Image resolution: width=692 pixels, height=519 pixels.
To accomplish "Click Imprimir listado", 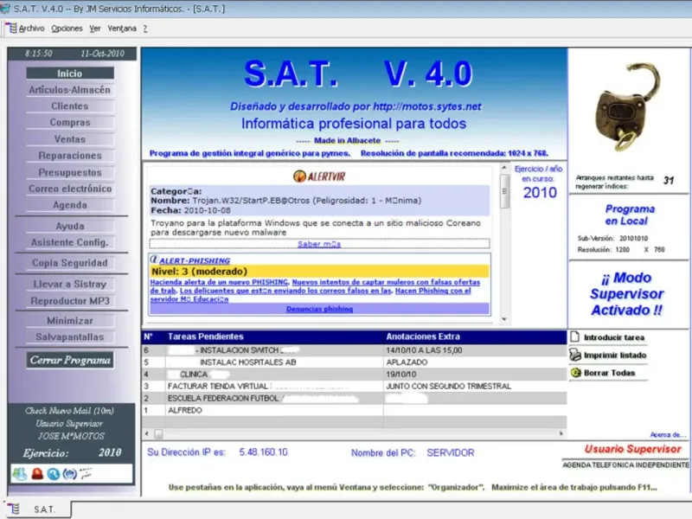I will [615, 356].
